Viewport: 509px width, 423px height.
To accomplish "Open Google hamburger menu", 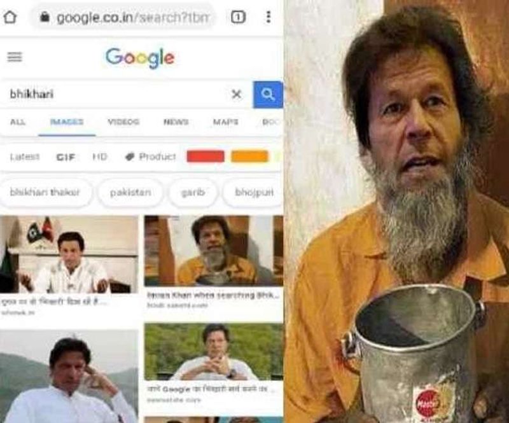I will (x=15, y=57).
